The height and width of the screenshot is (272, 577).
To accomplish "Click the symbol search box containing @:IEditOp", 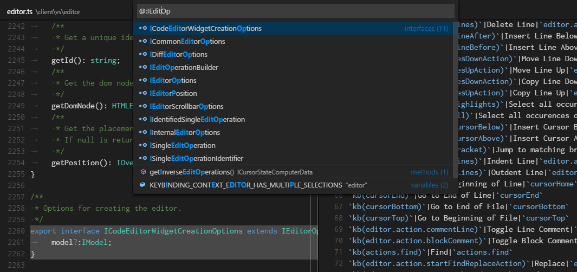I will (295, 11).
